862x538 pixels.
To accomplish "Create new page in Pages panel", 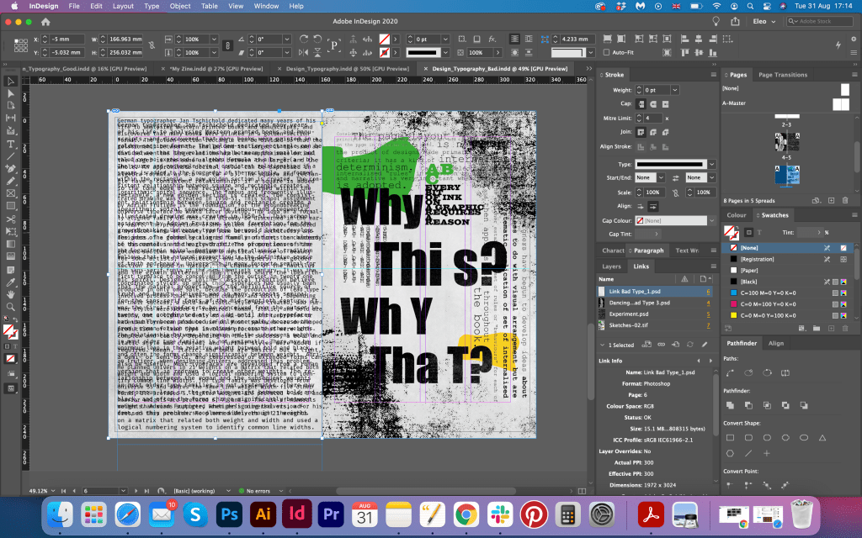I will pos(830,200).
